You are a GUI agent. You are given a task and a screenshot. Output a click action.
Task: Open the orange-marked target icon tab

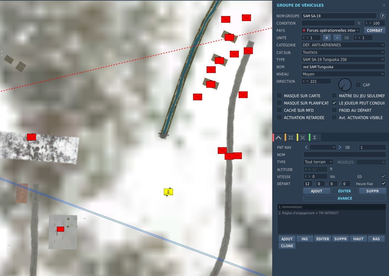(x=290, y=138)
